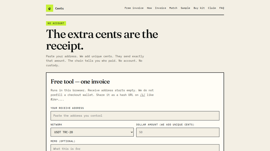Open the Invoice nav item
The height and width of the screenshot is (151, 270).
[x=161, y=8]
